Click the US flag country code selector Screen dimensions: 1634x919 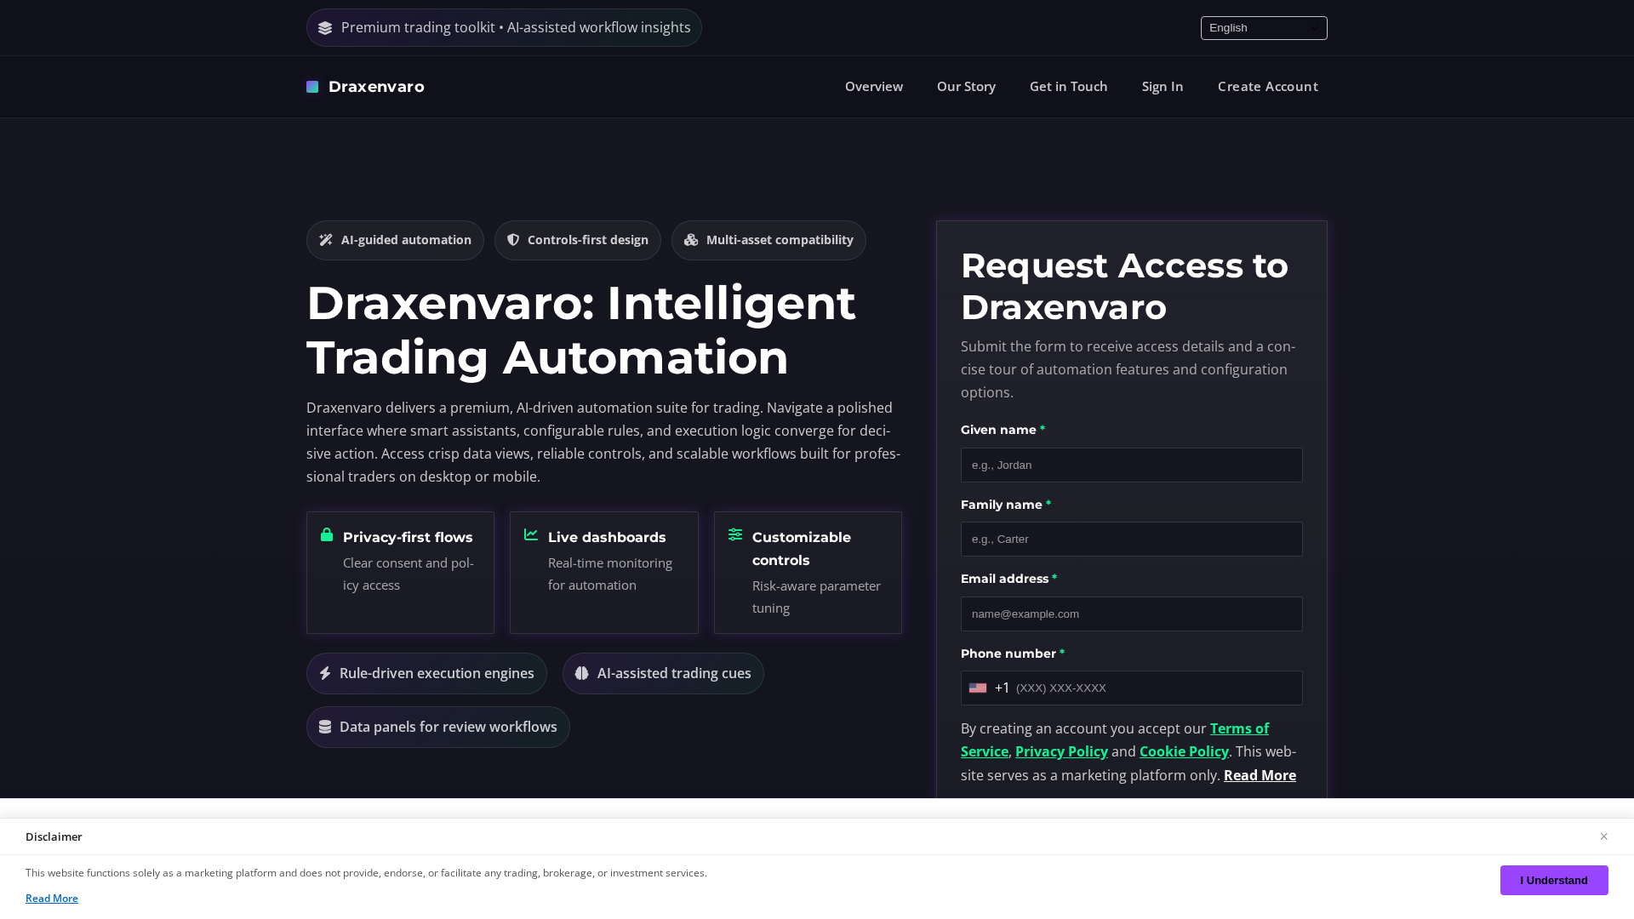click(x=978, y=688)
